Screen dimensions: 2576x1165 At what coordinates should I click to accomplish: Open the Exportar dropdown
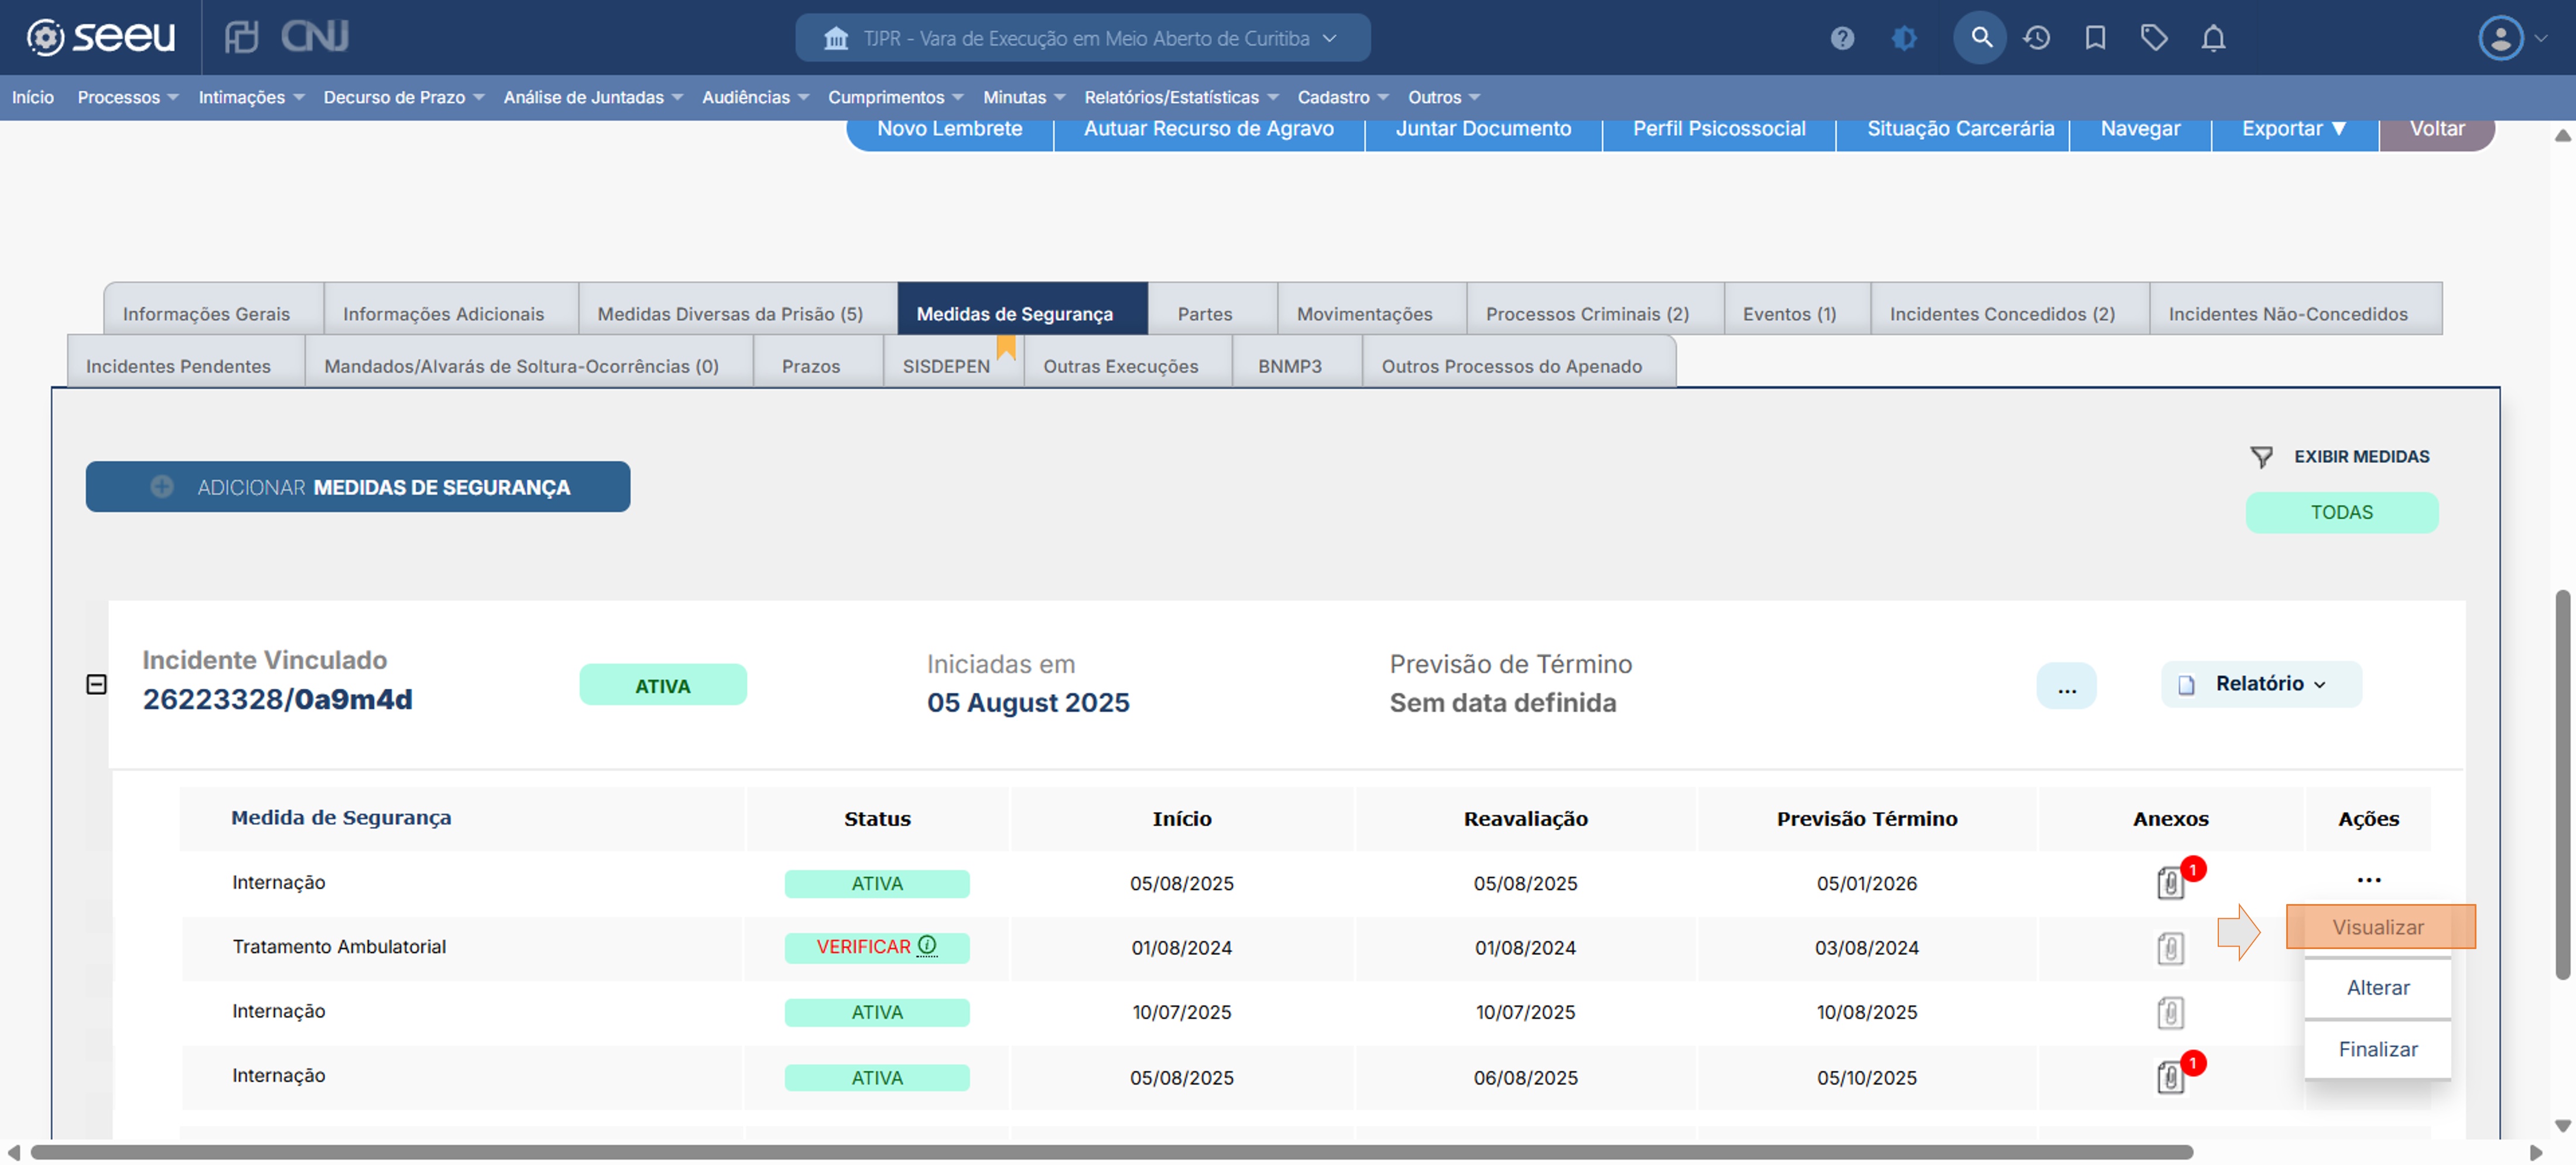[2294, 130]
